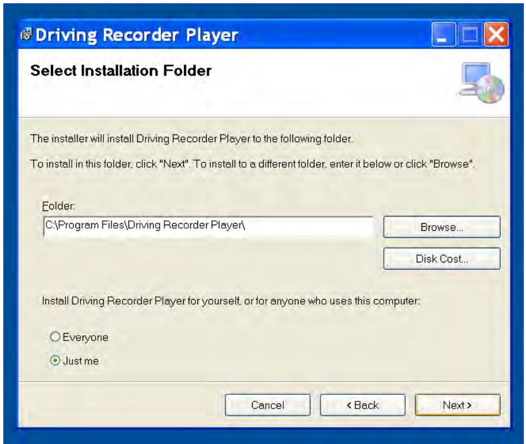Click the Driving Recorder Player title text
Image resolution: width=526 pixels, height=444 pixels.
137,35
